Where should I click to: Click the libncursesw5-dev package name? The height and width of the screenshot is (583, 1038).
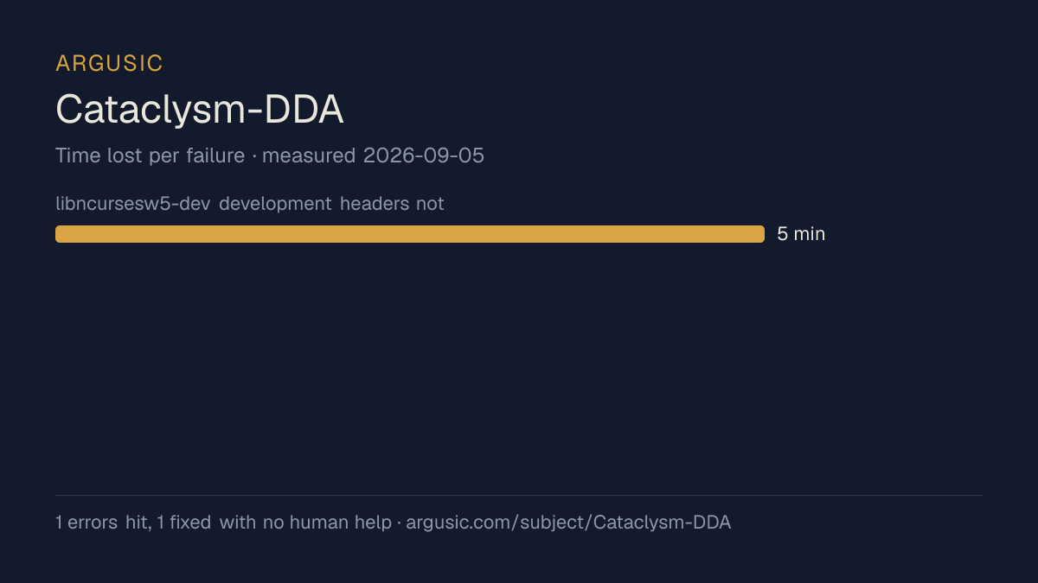(x=133, y=204)
